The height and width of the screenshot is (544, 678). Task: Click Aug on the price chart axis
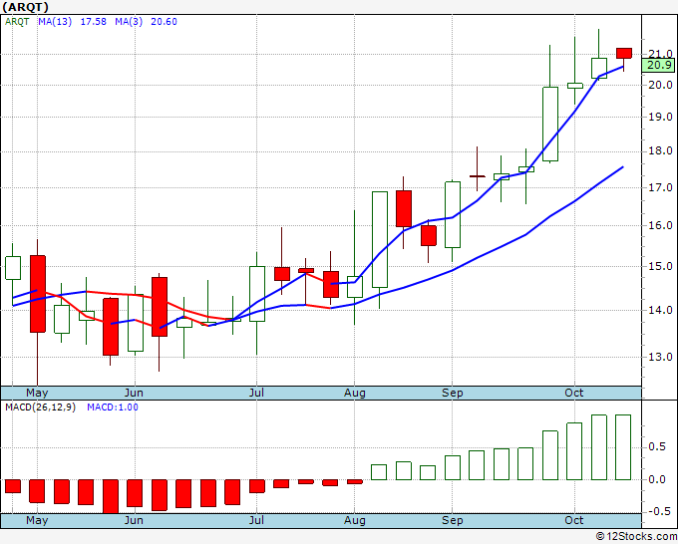355,393
